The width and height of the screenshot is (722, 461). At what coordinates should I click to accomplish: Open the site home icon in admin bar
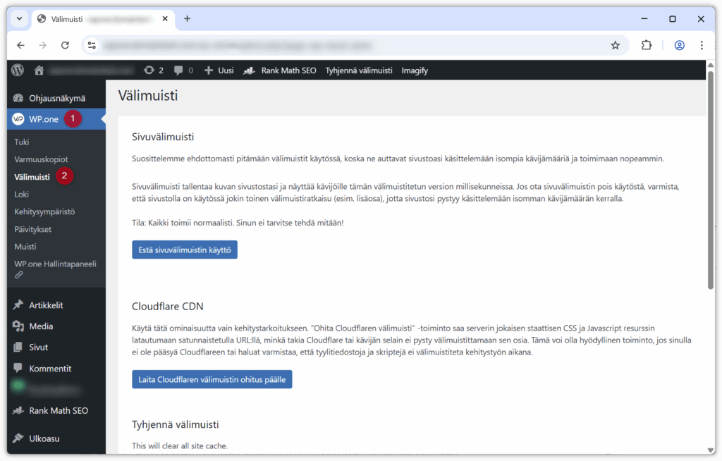(39, 70)
